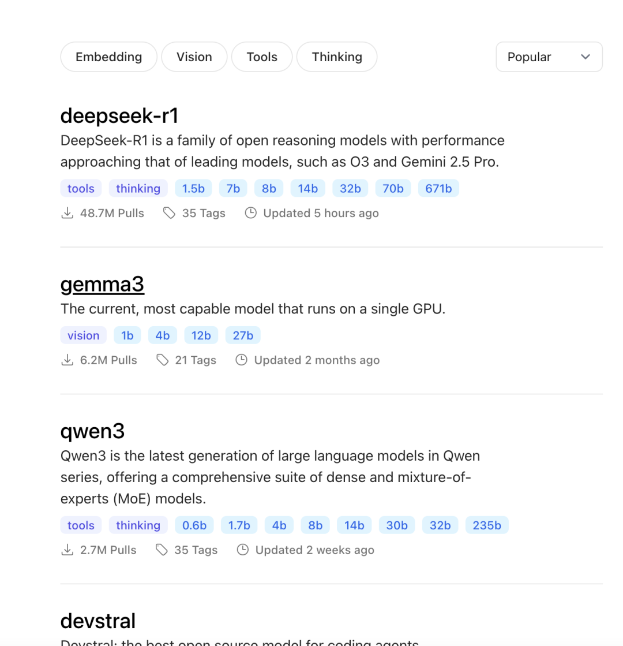Toggle the Embedding filter pill
Image resolution: width=623 pixels, height=646 pixels.
click(x=108, y=57)
